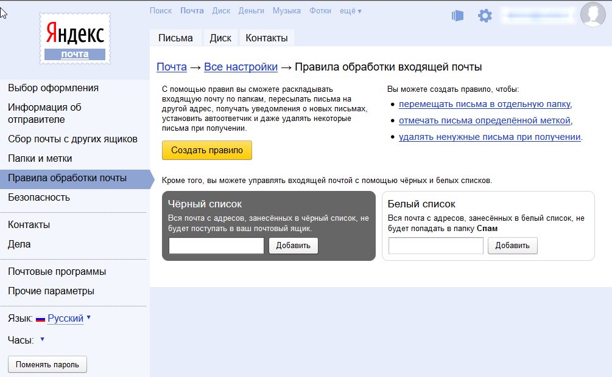This screenshot has height=377, width=612.
Task: Expand the language dropdown arrow
Action: pyautogui.click(x=88, y=317)
